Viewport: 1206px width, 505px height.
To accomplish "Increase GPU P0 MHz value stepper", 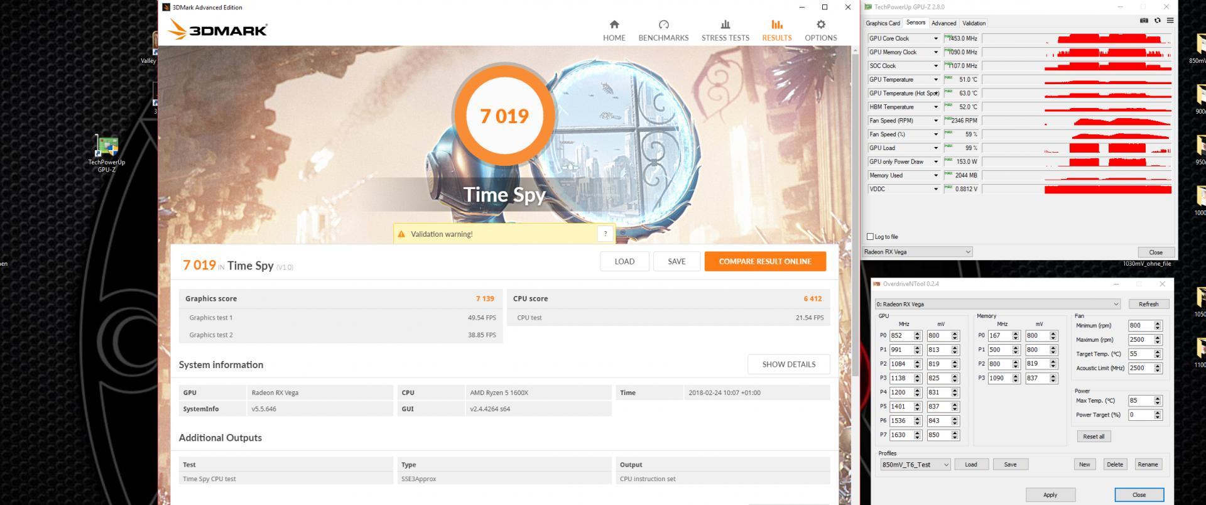I will [917, 334].
